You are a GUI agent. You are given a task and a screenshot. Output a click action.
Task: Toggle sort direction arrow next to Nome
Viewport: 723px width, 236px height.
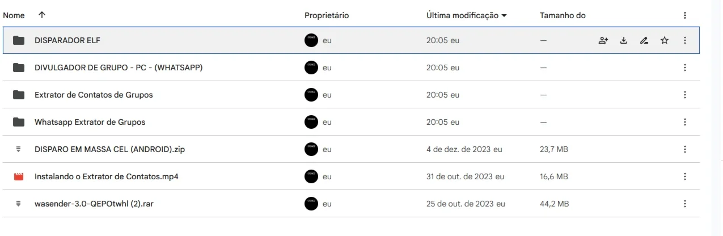pyautogui.click(x=41, y=15)
